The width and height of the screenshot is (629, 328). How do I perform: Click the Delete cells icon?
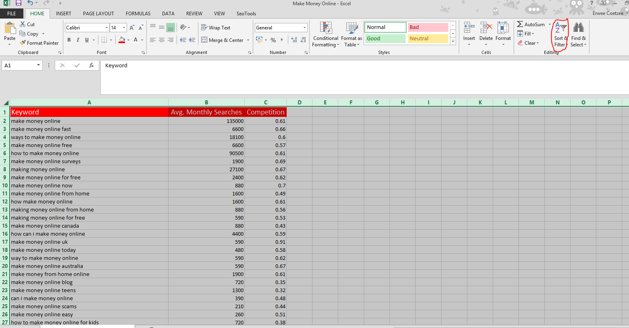486,28
